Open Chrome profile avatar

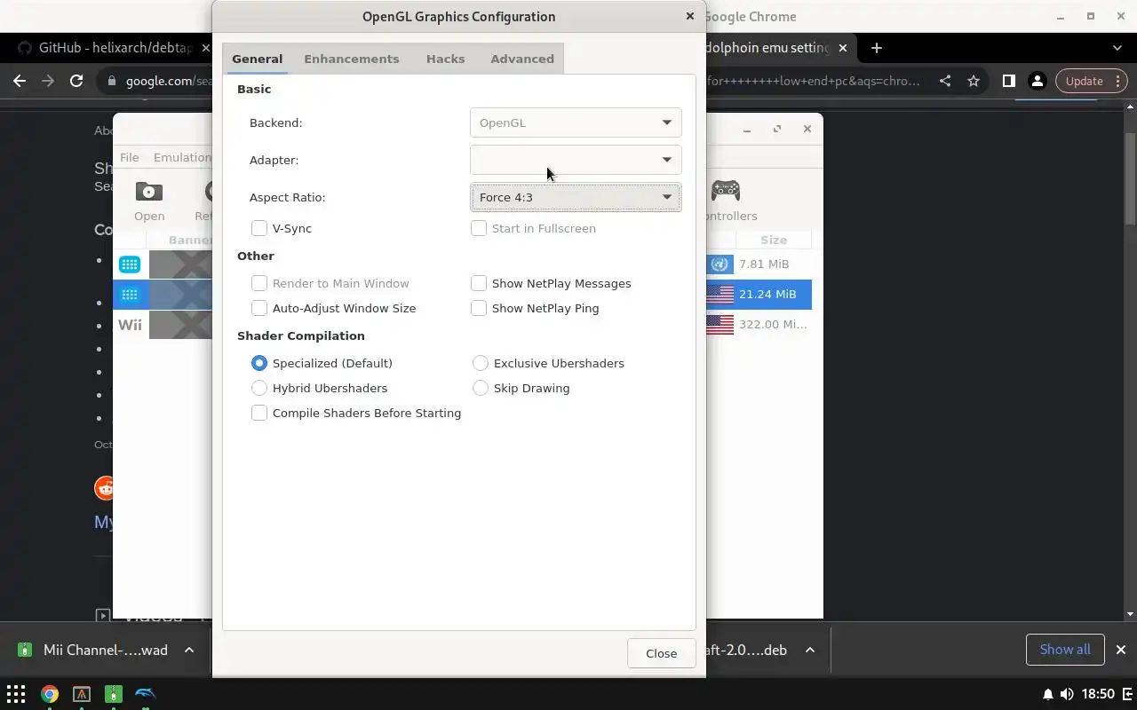[x=1037, y=81]
